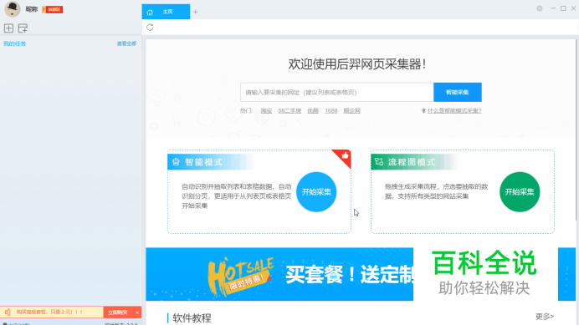Click the refresh icon in address bar

150,28
